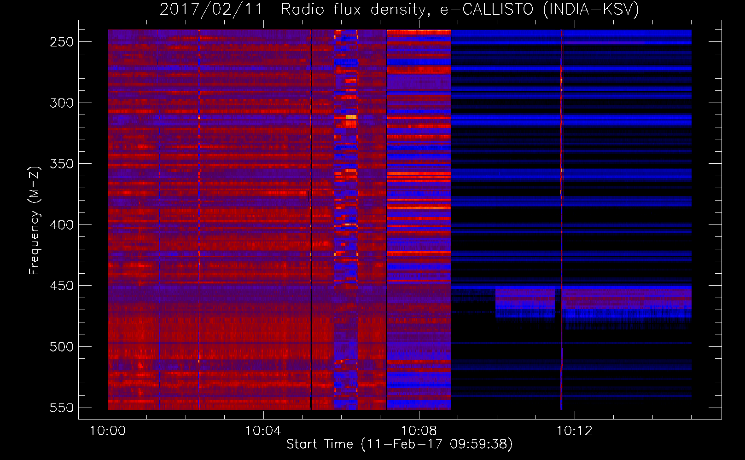Image resolution: width=745 pixels, height=460 pixels.
Task: Click the '550' frequency tick label
Action: (x=62, y=408)
